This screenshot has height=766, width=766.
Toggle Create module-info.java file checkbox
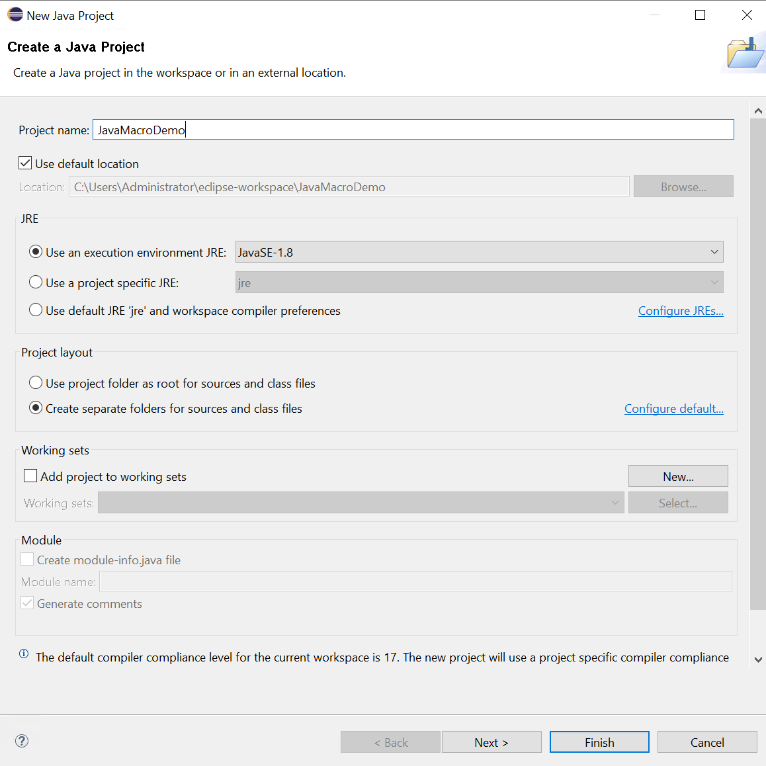coord(27,559)
